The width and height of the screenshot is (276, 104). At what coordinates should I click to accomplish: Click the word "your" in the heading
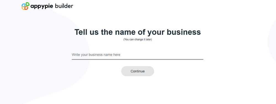(x=156, y=33)
